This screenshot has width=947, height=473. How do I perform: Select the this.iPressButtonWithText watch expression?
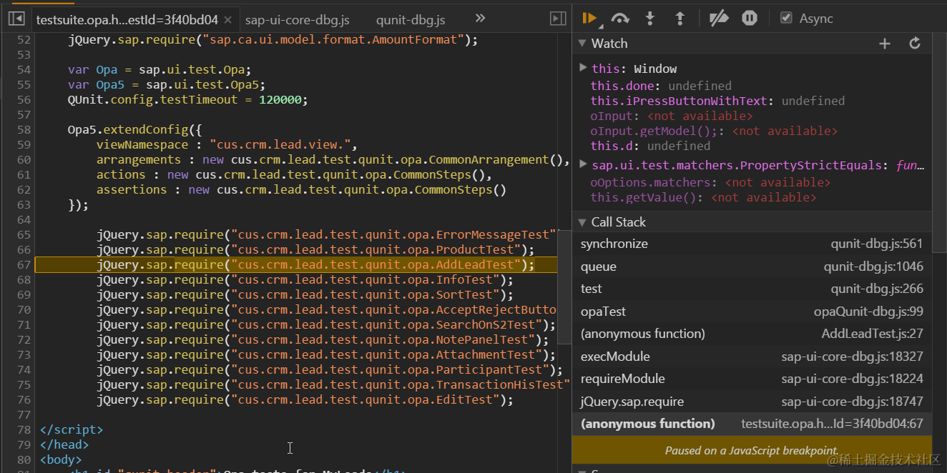point(717,101)
